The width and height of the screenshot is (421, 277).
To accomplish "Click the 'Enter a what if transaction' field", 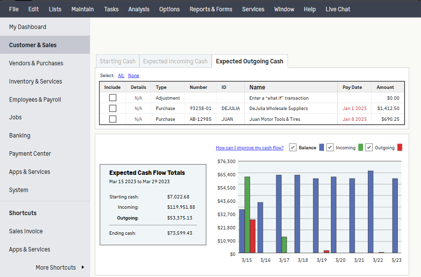I will (279, 98).
